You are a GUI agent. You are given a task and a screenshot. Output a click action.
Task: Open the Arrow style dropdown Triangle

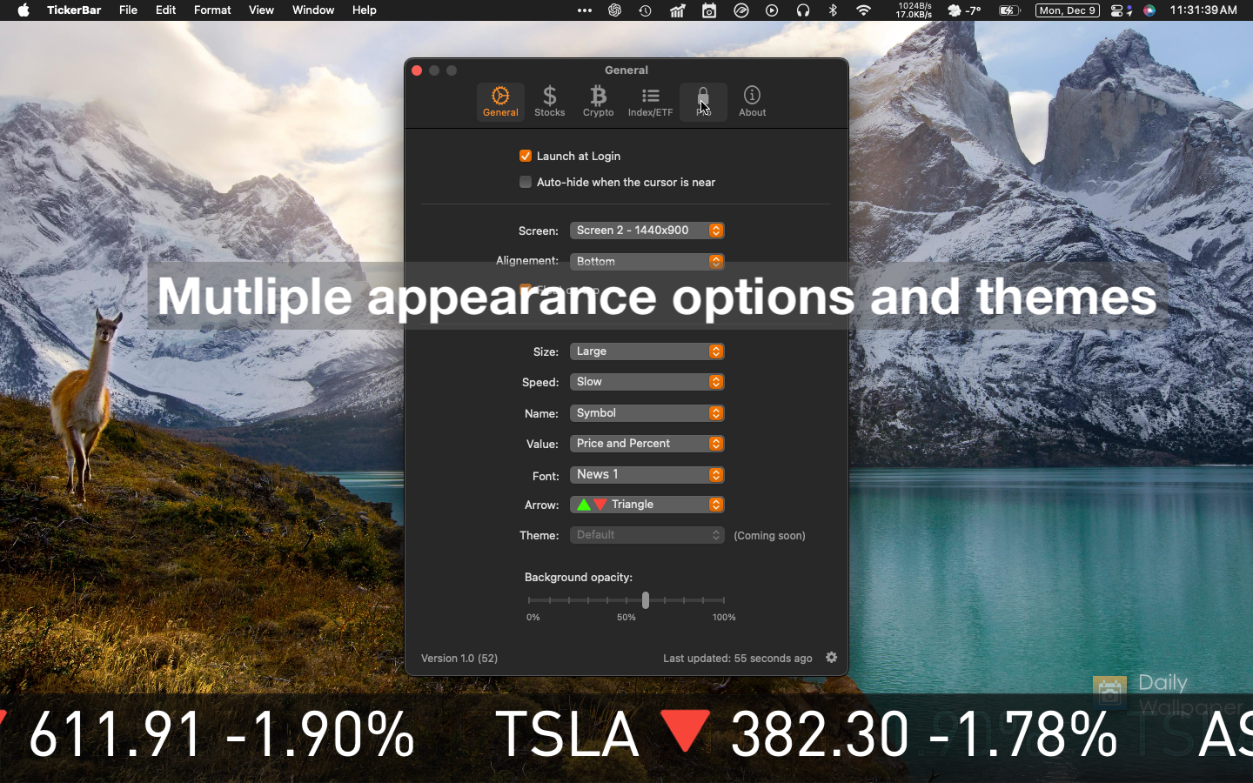click(647, 505)
